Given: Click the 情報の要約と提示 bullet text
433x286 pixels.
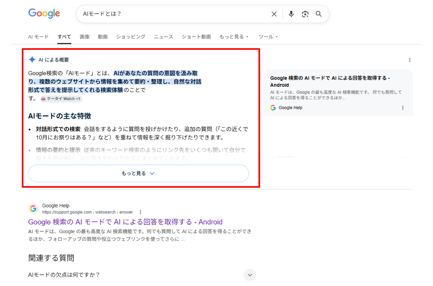Looking at the screenshot, I should coord(140,154).
